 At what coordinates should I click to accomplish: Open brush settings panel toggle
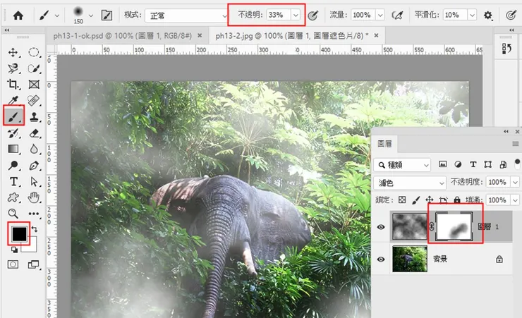coord(107,16)
